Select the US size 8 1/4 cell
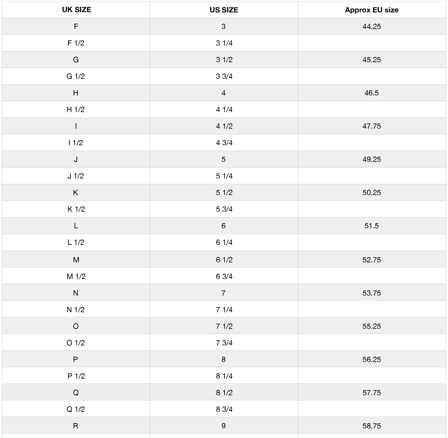Viewport: 448px width, 438px height. (x=224, y=376)
